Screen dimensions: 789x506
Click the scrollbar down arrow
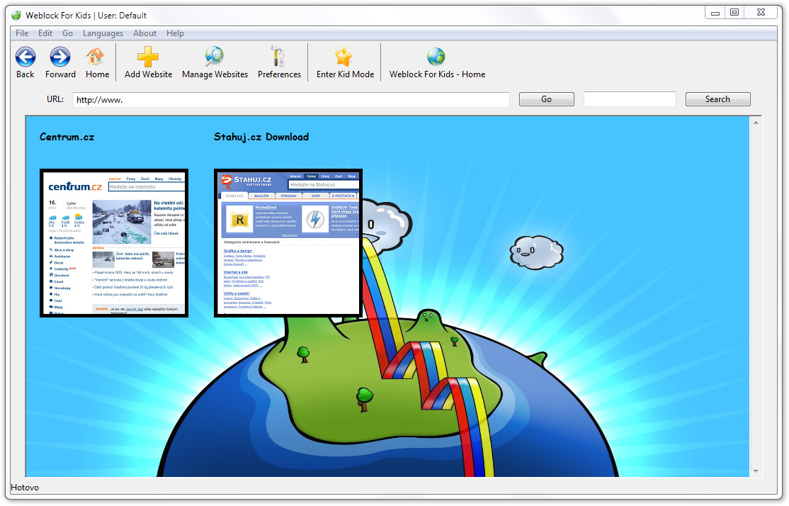[756, 471]
